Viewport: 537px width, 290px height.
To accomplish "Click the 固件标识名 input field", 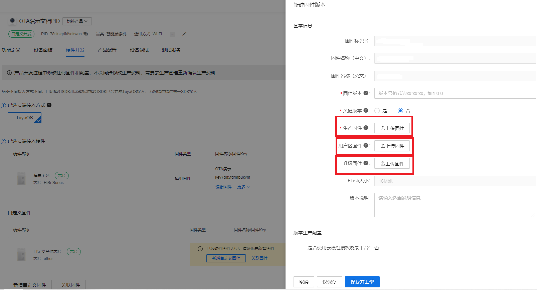I will coord(455,41).
